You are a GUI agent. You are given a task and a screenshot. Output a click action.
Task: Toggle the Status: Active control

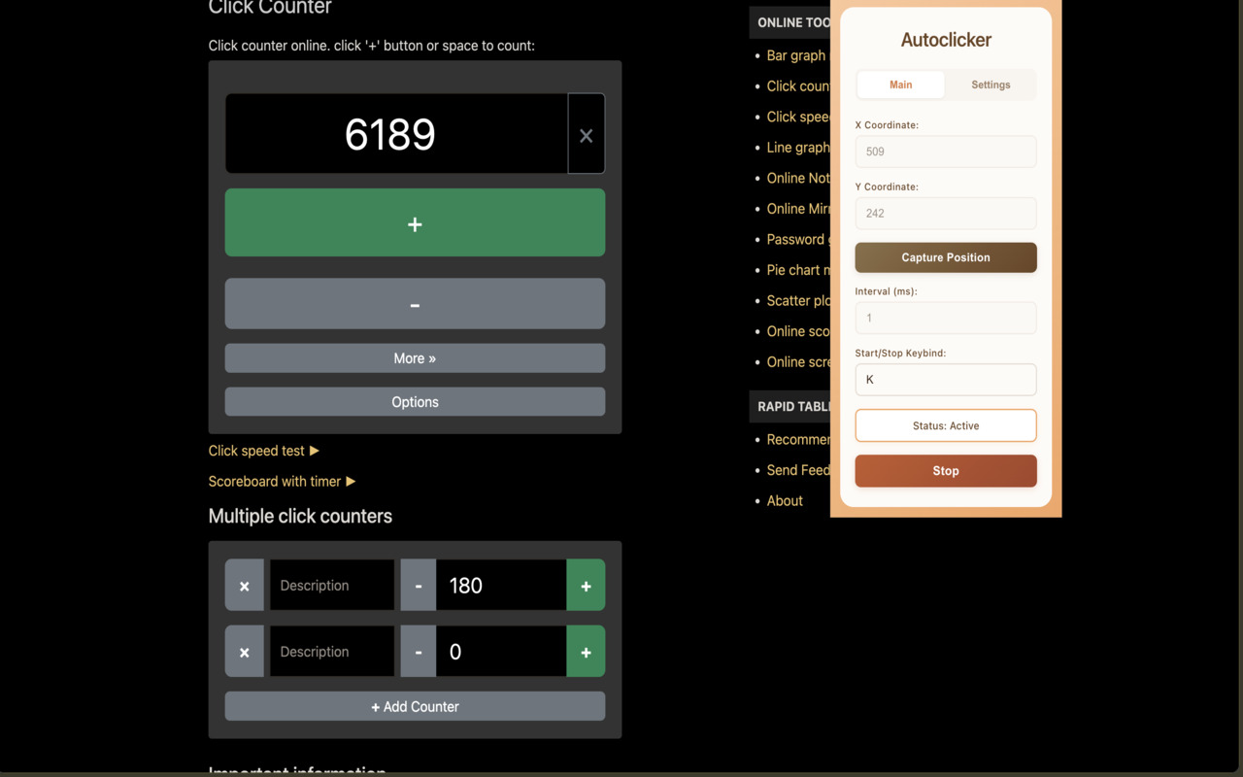[945, 424]
